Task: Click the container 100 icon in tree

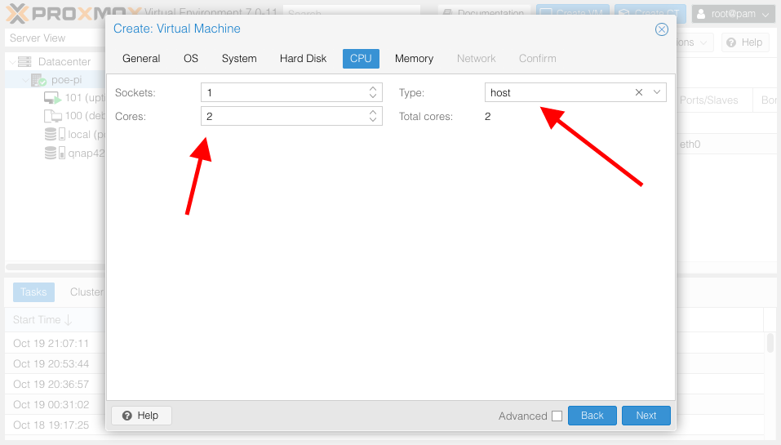Action: [x=52, y=116]
